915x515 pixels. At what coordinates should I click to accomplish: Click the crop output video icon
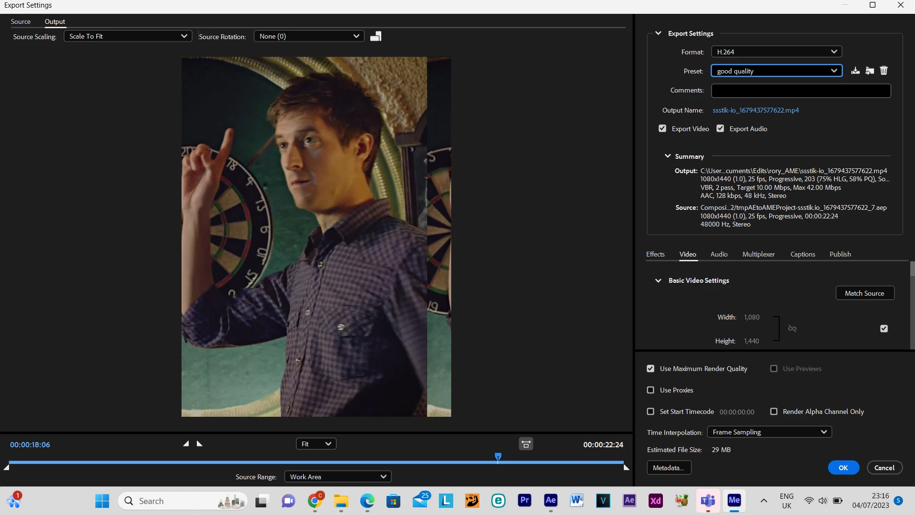point(376,36)
